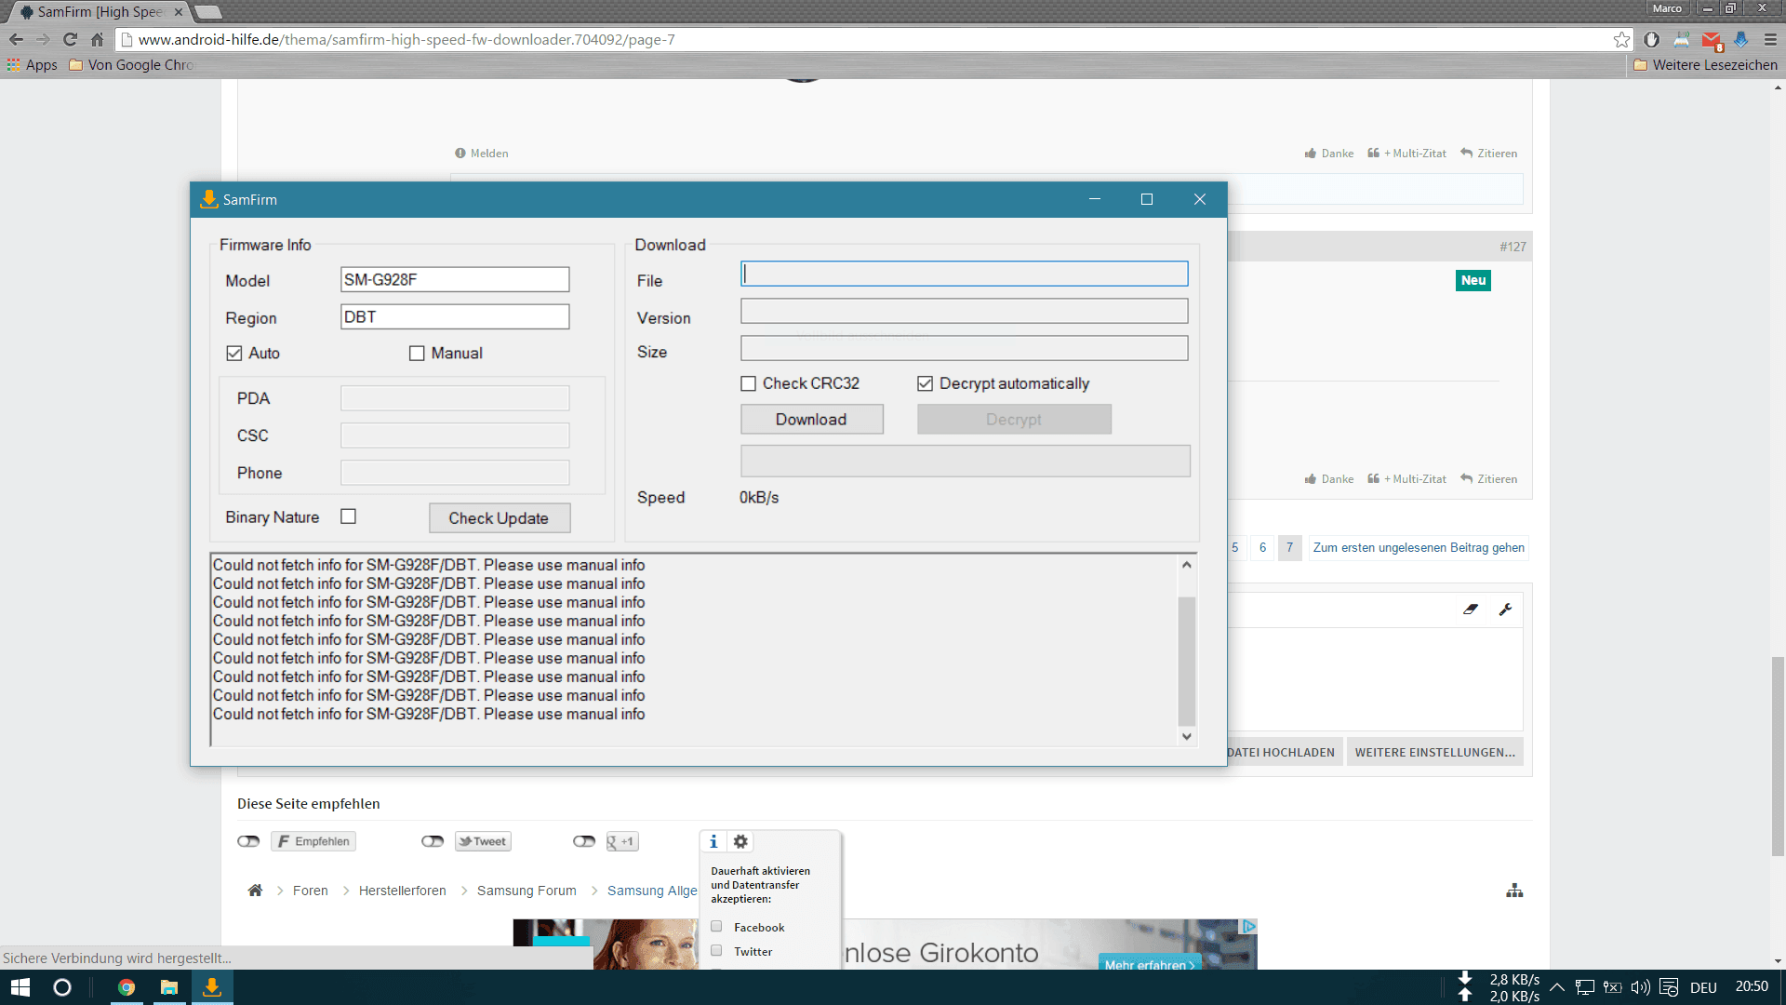
Task: Check the Facebook checkbox in the popup
Action: (716, 927)
